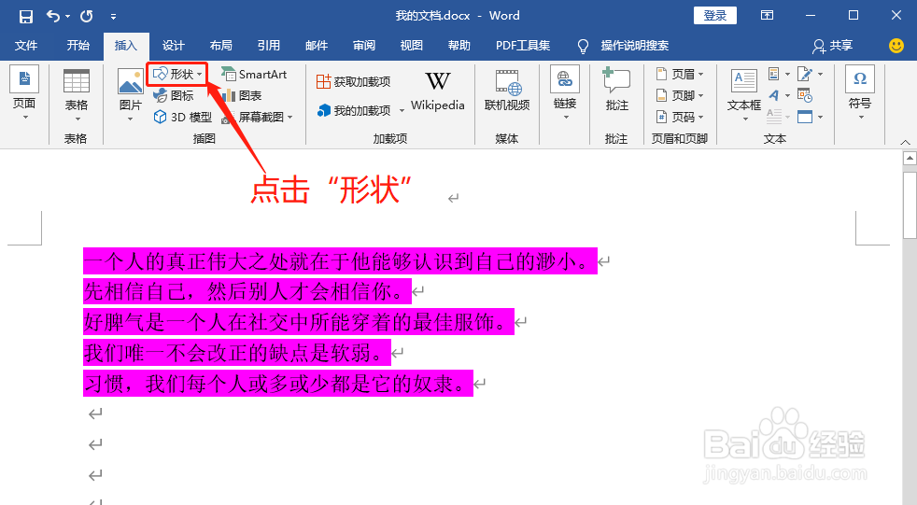This screenshot has height=505, width=917.
Task: Redo with the circular arrow icon
Action: 87,17
